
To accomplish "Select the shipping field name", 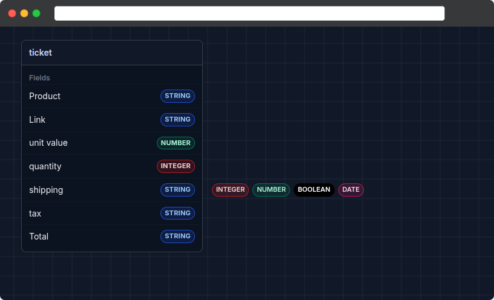I will [x=46, y=190].
